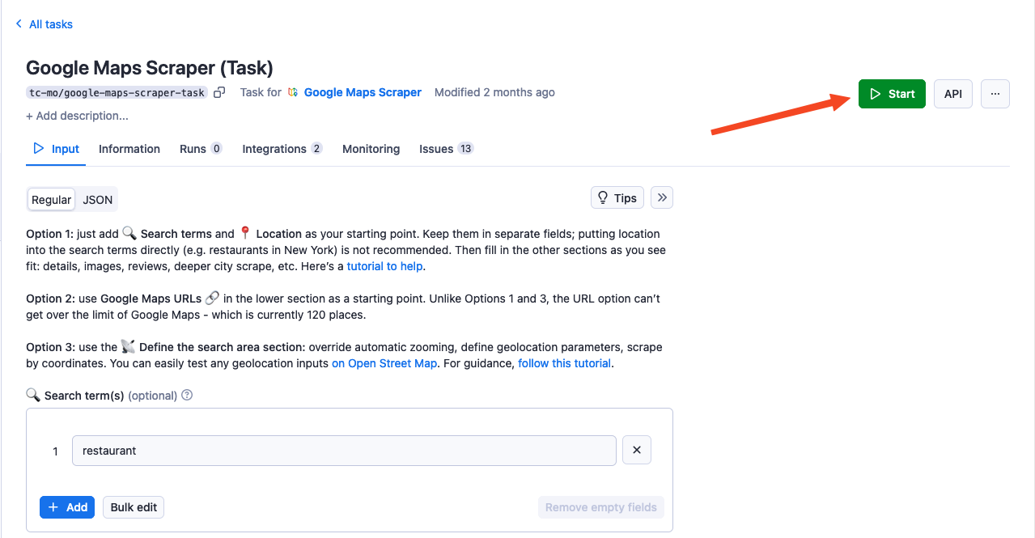Open the more options ellipsis menu
The height and width of the screenshot is (538, 1035).
(x=995, y=94)
